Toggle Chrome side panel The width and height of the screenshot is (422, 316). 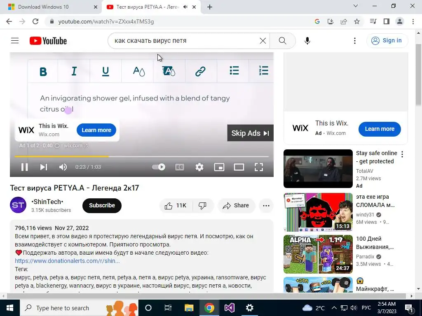(387, 21)
